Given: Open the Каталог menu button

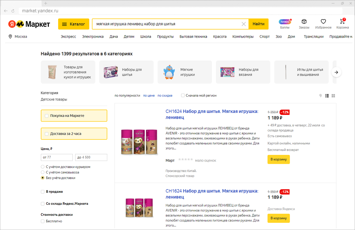Looking at the screenshot, I should coord(74,24).
